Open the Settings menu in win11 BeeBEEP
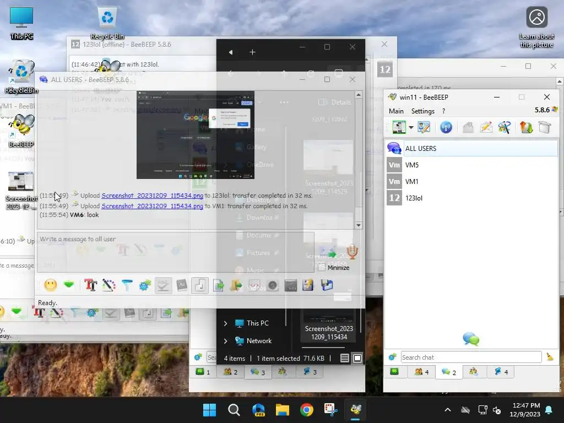This screenshot has width=564, height=423. 422,111
